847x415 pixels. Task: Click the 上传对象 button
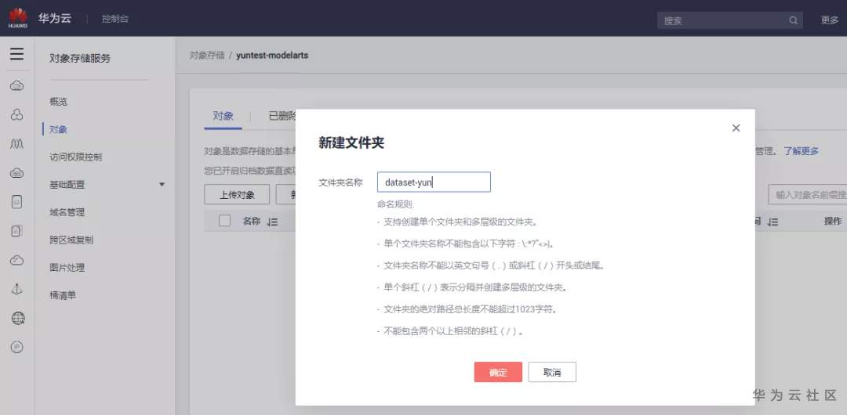[237, 195]
